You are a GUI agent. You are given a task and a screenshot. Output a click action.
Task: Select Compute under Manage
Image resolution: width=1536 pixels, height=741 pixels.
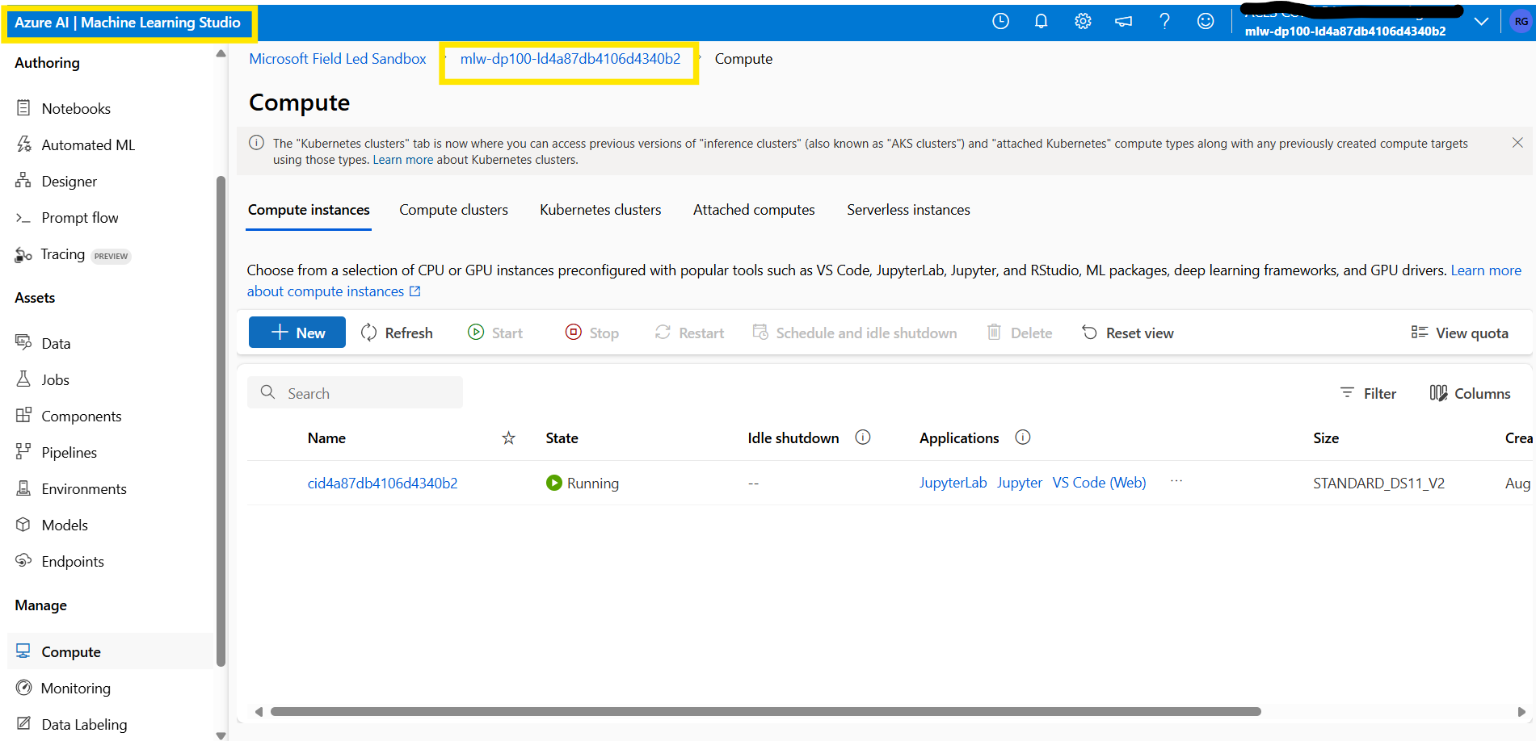pyautogui.click(x=110, y=651)
